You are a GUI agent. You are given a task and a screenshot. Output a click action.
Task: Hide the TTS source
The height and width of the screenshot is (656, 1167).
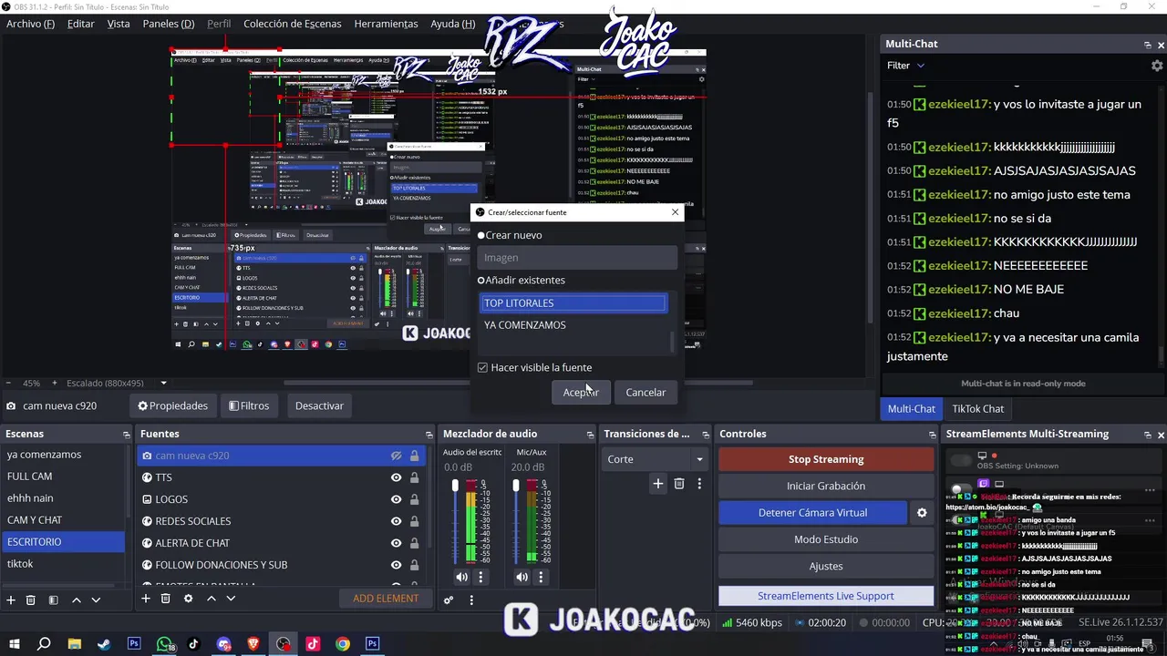[x=396, y=477]
